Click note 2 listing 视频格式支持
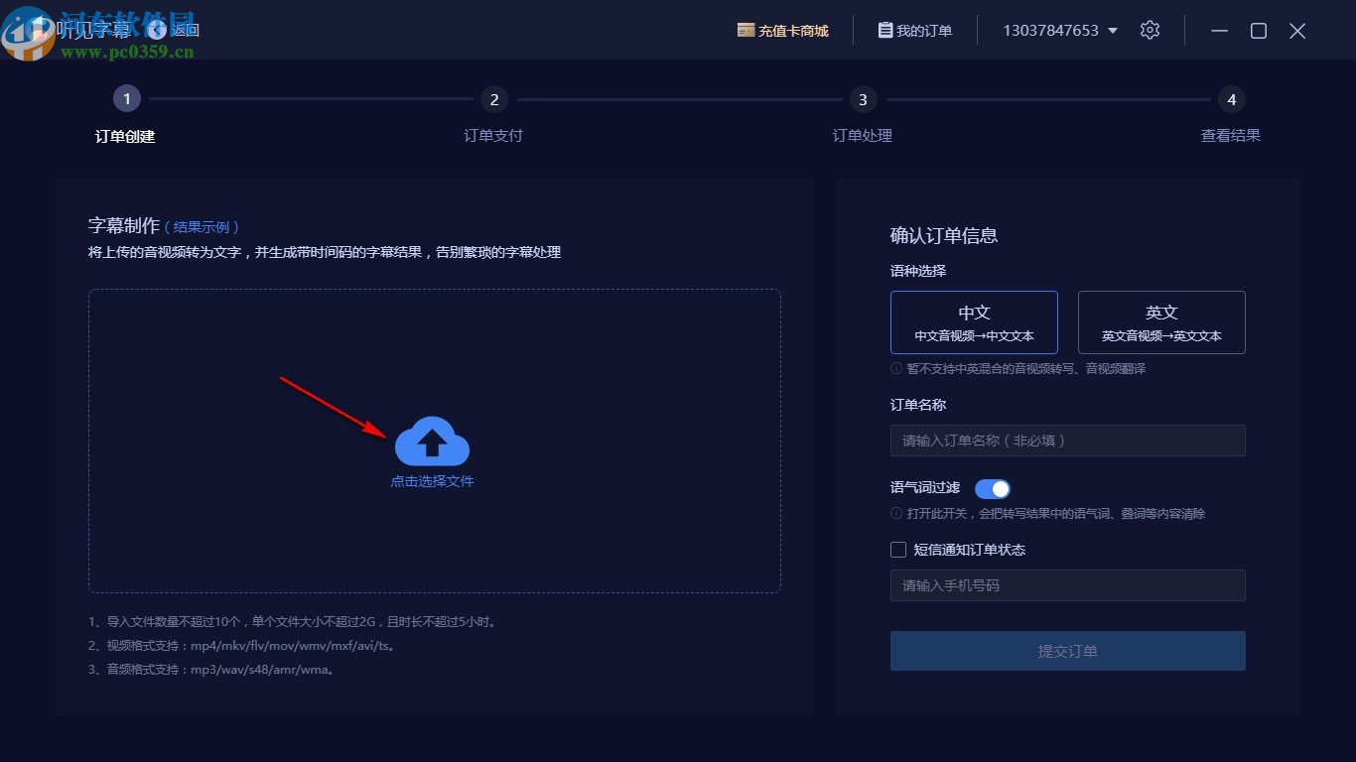The image size is (1356, 762). 243,646
